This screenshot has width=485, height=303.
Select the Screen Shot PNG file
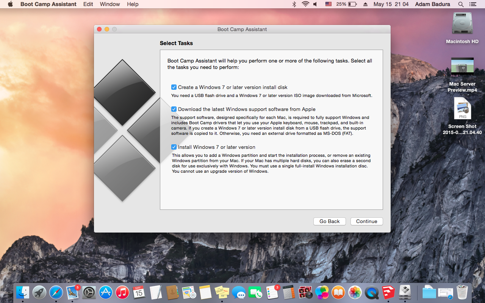(462, 116)
